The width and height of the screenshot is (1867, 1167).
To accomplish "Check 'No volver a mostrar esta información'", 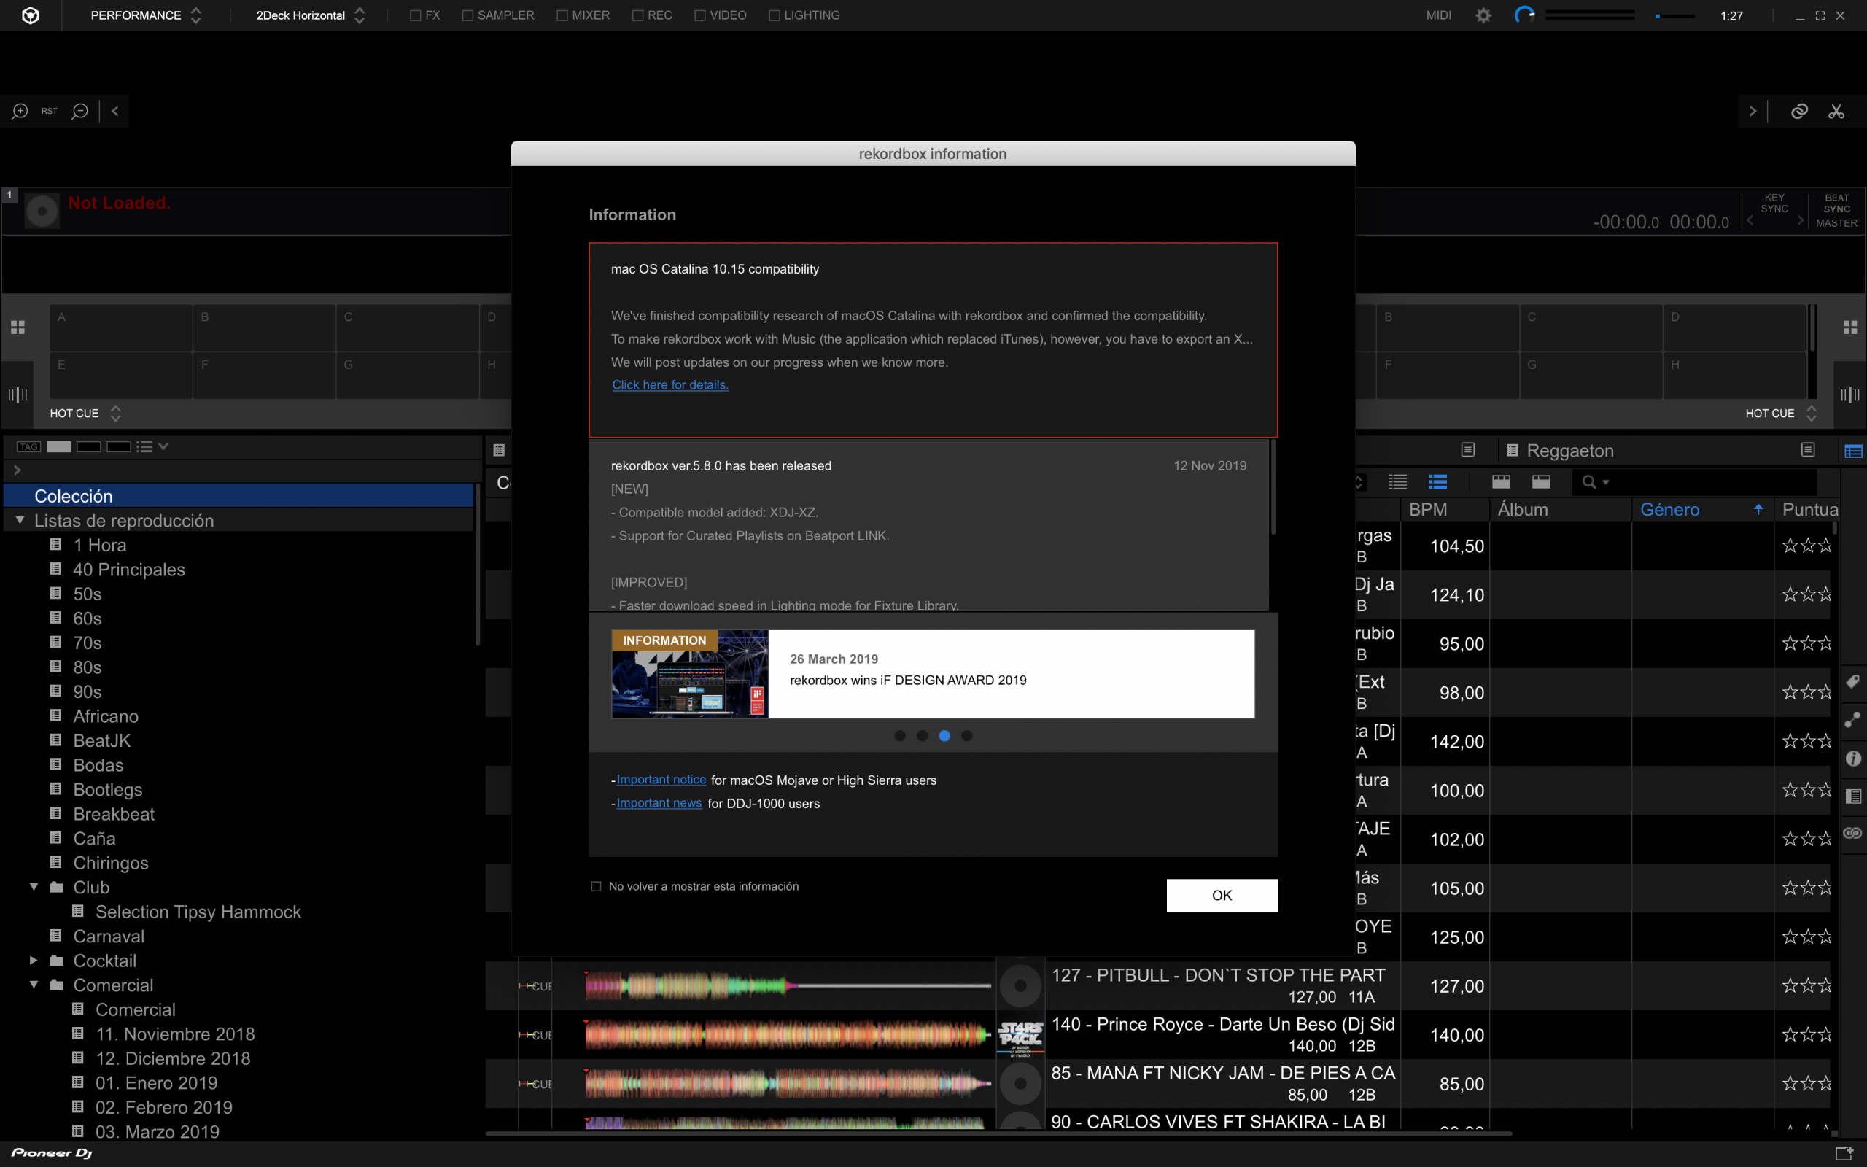I will click(x=596, y=886).
